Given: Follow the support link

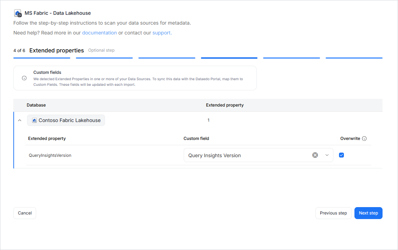Looking at the screenshot, I should (x=162, y=33).
